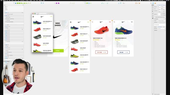
Task: Click orange link marker above Flyknit detail artboard
Action: click(x=90, y=21)
